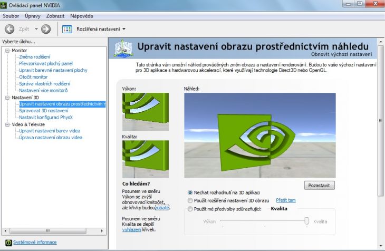Choose Použít rozšířená nastavení 3D obrazu radio
This screenshot has width=385, height=251.
pyautogui.click(x=190, y=201)
